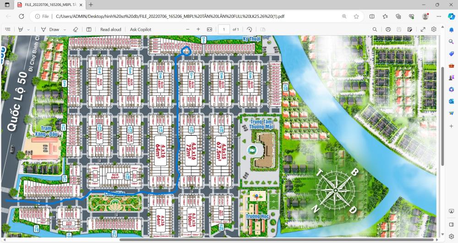Select the FILE_20220706 PDF tab

pyautogui.click(x=48, y=5)
